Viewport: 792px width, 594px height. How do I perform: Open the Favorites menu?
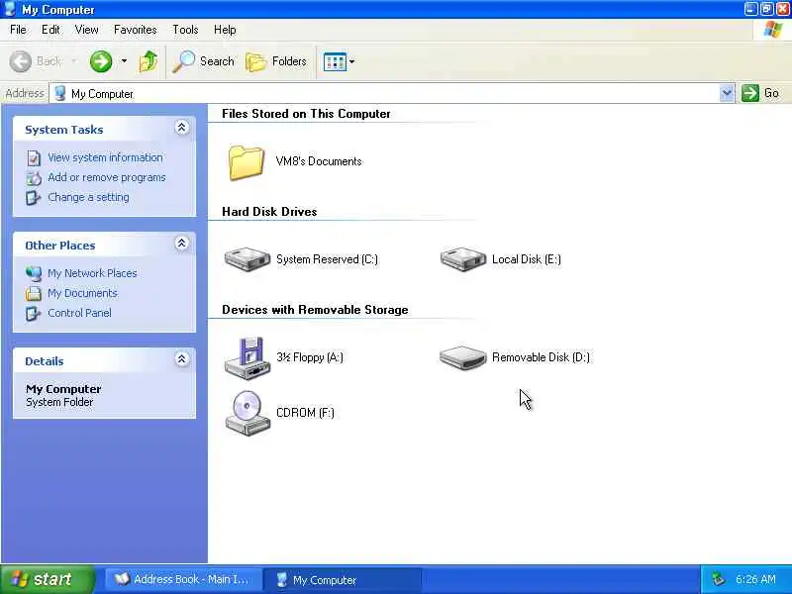pos(136,30)
